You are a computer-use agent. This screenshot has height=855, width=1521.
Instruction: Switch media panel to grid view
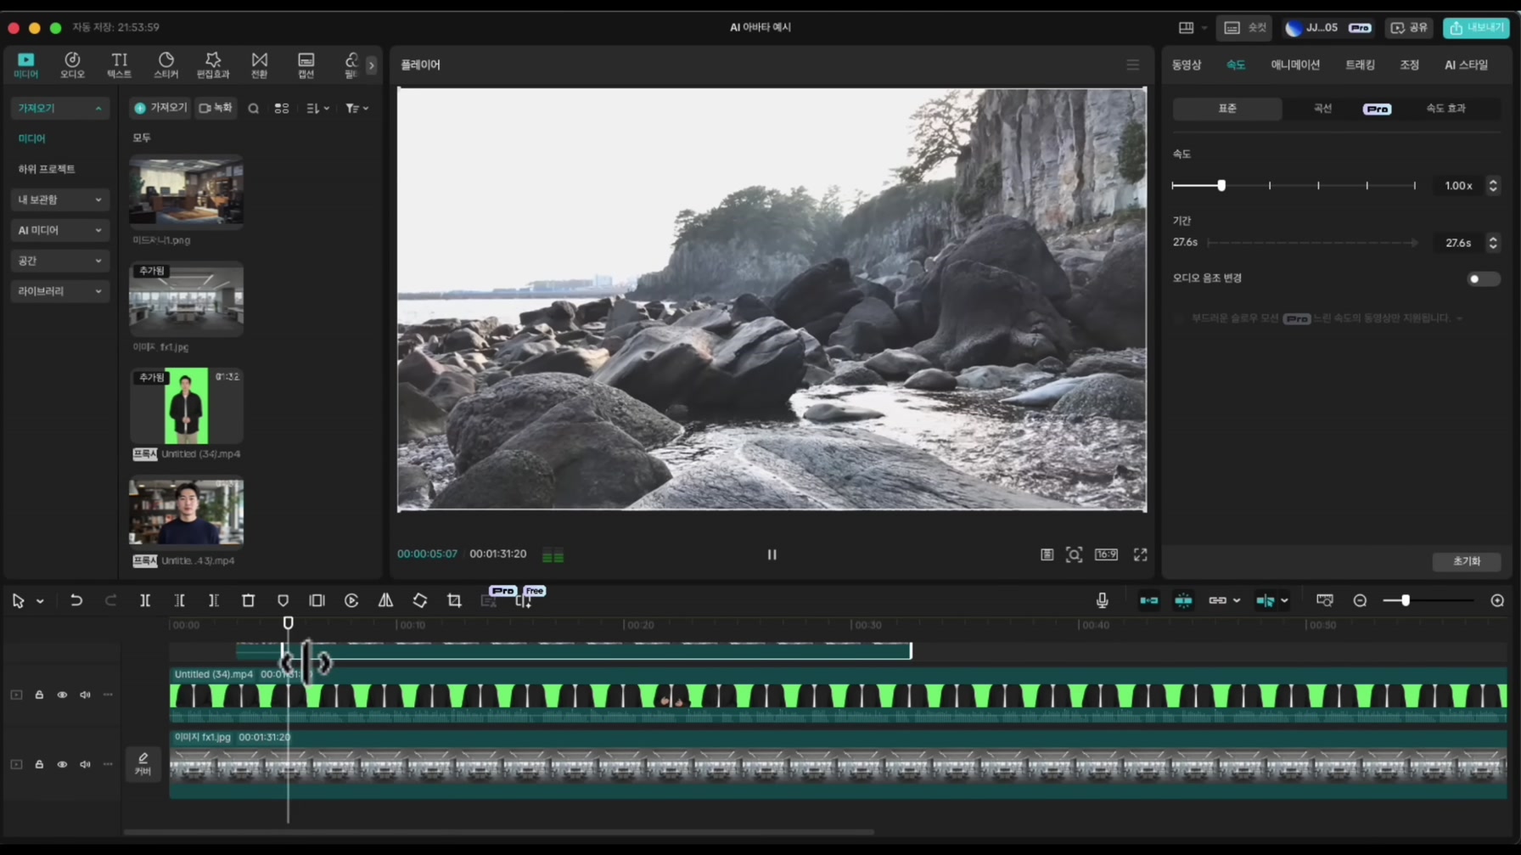point(282,109)
